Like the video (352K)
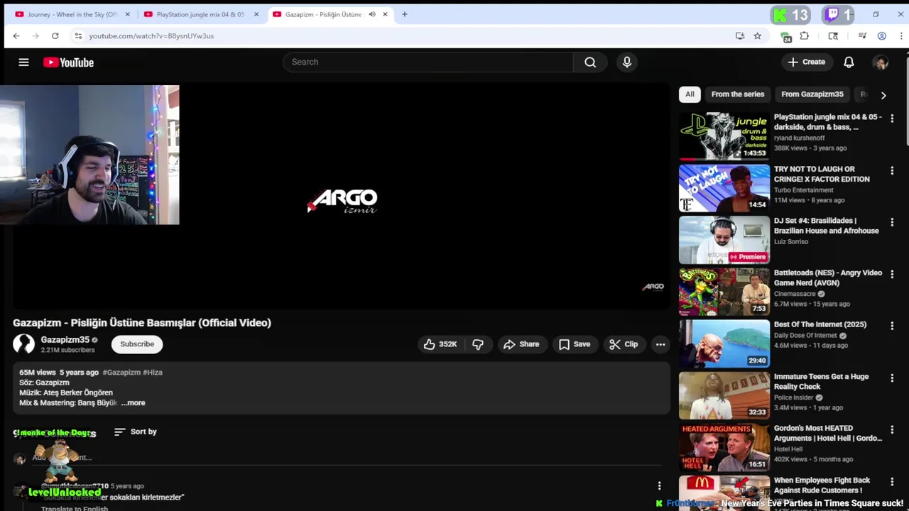The width and height of the screenshot is (909, 511). point(440,344)
